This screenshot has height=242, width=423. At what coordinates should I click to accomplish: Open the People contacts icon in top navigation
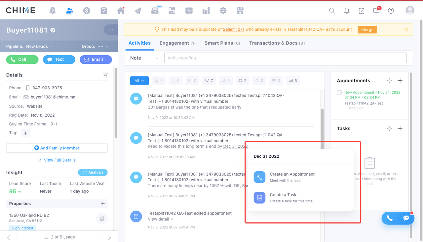69,11
